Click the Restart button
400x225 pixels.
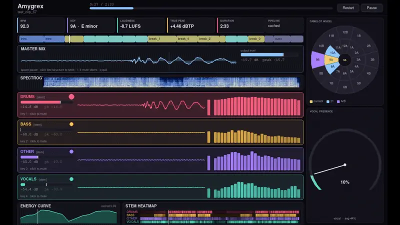[x=348, y=8]
